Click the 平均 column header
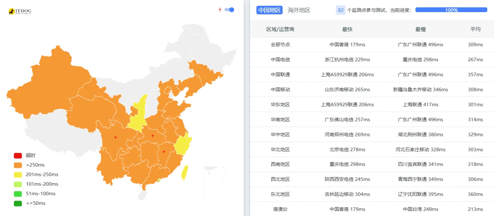 [x=475, y=29]
